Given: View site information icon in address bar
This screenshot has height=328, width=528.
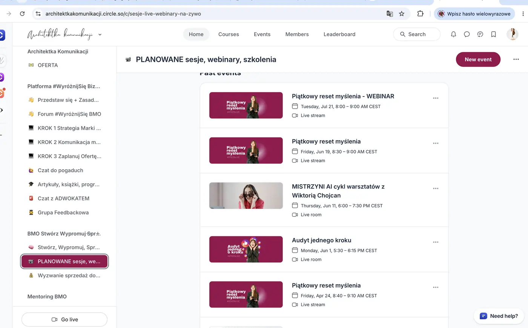Looking at the screenshot, I should (38, 14).
